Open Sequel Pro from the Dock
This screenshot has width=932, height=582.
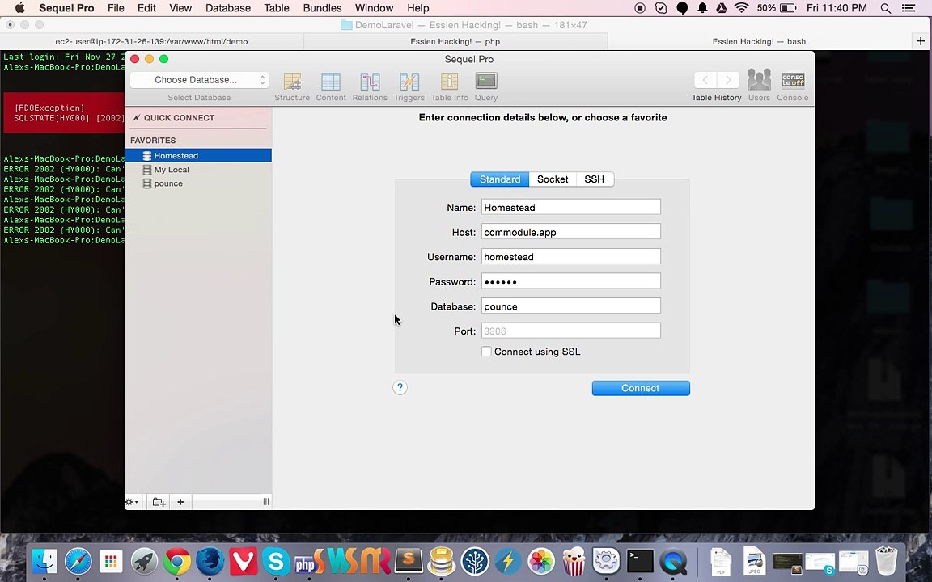442,561
